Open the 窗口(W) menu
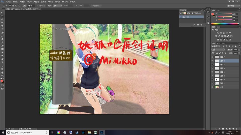Screen dimensions: 241x135 click(65, 2)
